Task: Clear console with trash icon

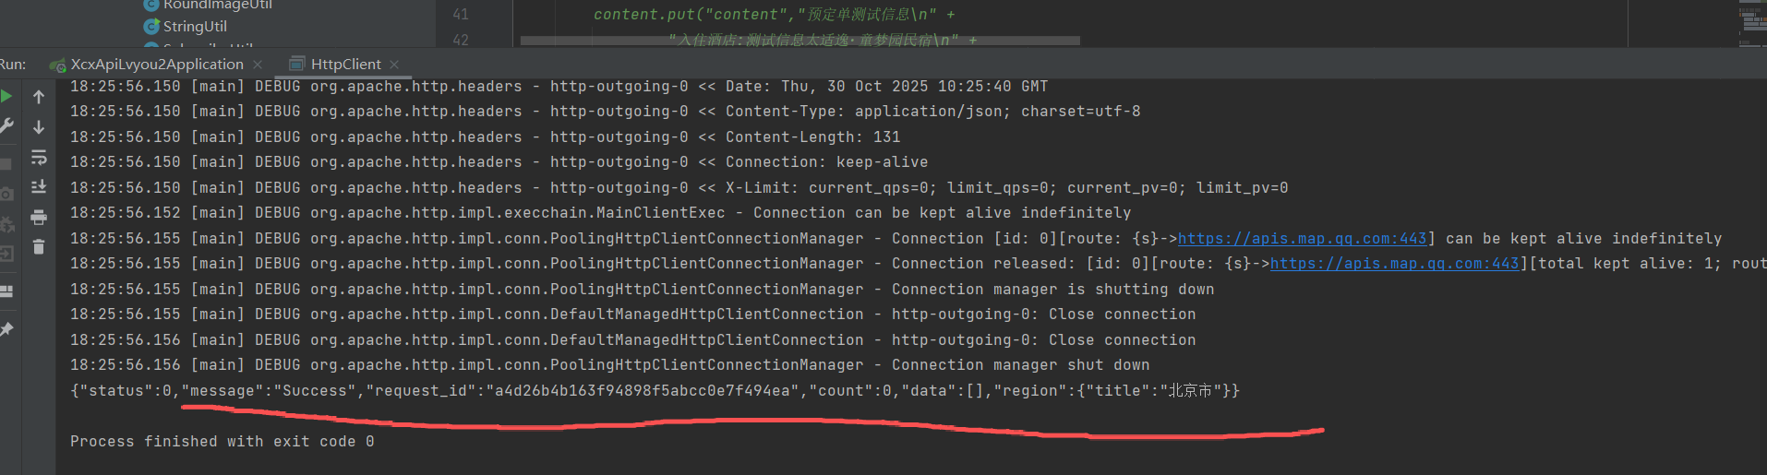Action: [39, 246]
